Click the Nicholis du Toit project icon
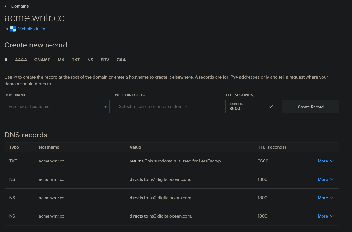This screenshot has height=232, width=352. point(13,29)
